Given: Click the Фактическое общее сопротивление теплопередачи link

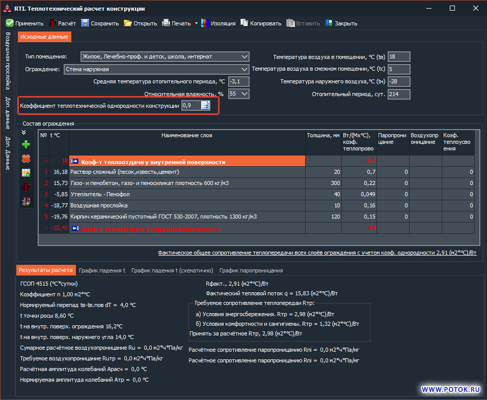Looking at the screenshot, I should [317, 253].
